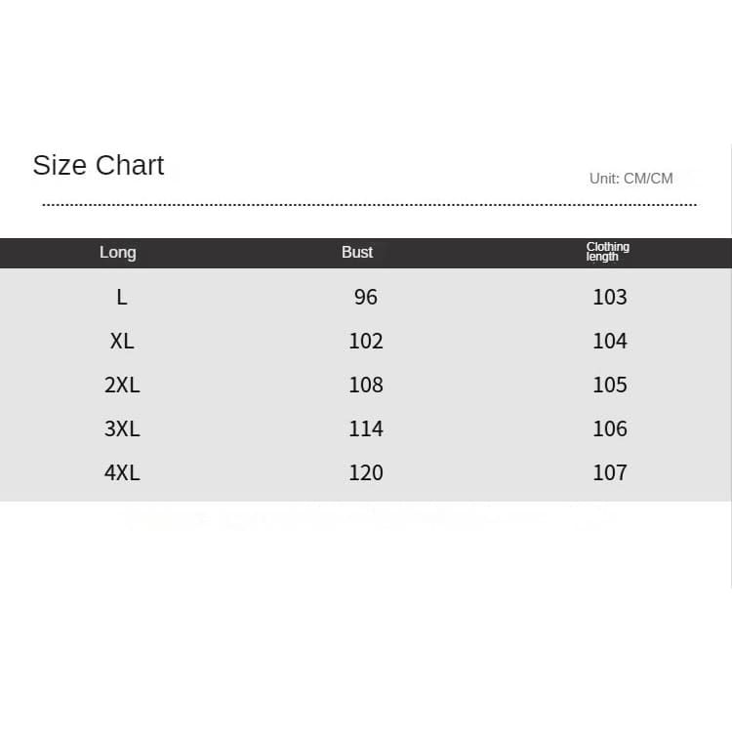732x732 pixels.
Task: Select the Bust column header
Action: point(357,252)
